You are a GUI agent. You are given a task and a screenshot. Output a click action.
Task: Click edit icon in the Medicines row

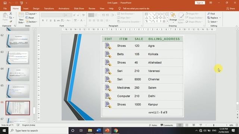pos(108,88)
